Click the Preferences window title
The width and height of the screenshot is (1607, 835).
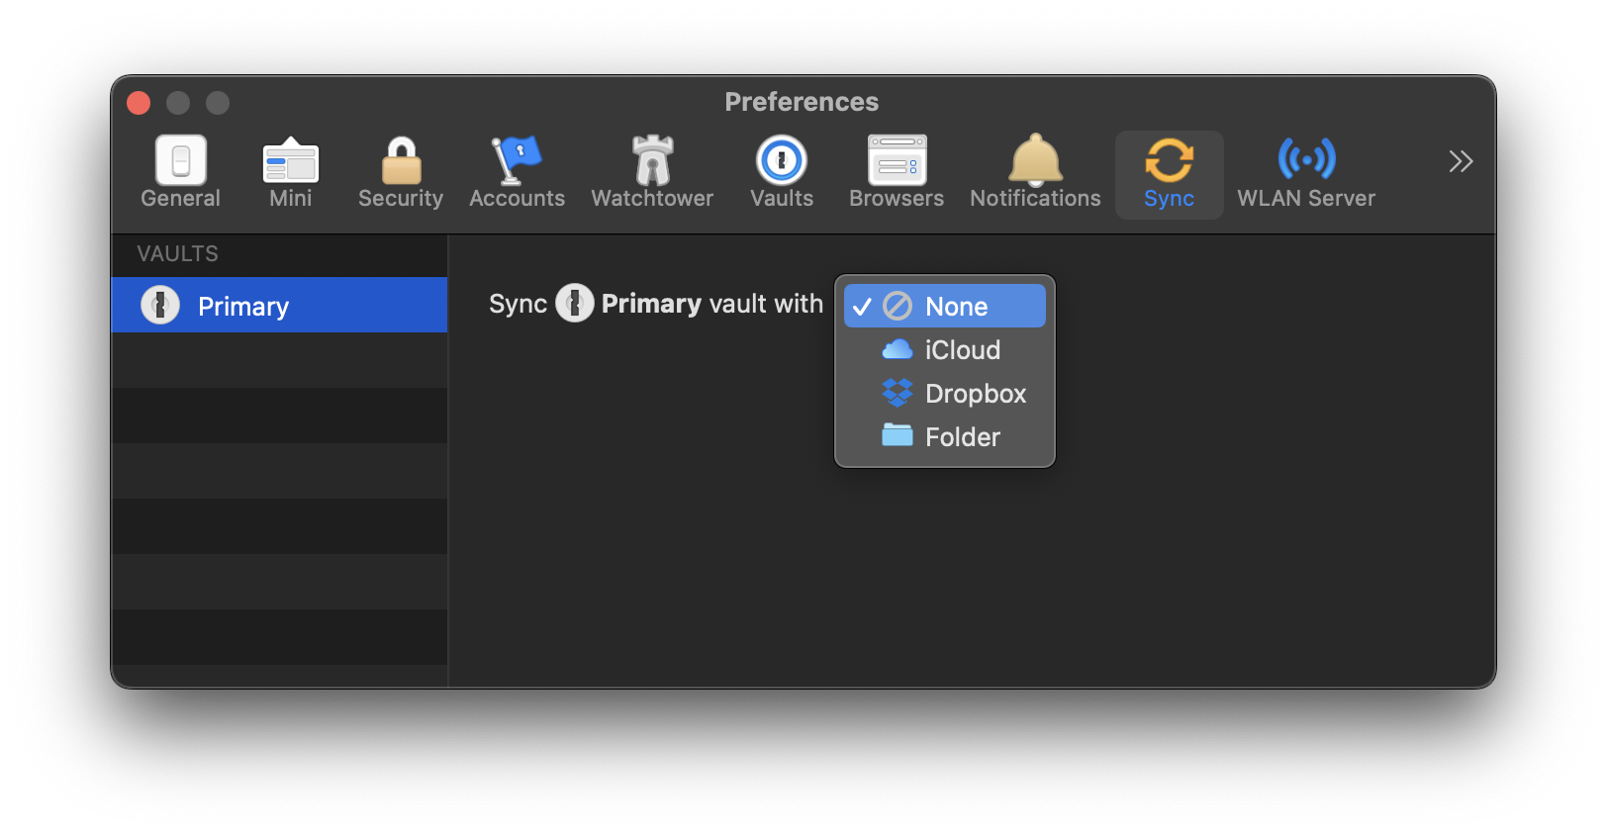click(x=802, y=102)
